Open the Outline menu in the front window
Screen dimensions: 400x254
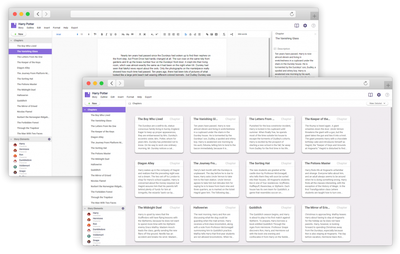click(x=104, y=97)
